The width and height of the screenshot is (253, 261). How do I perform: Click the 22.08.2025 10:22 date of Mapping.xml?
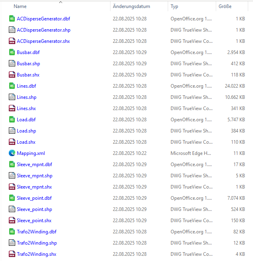tap(130, 153)
